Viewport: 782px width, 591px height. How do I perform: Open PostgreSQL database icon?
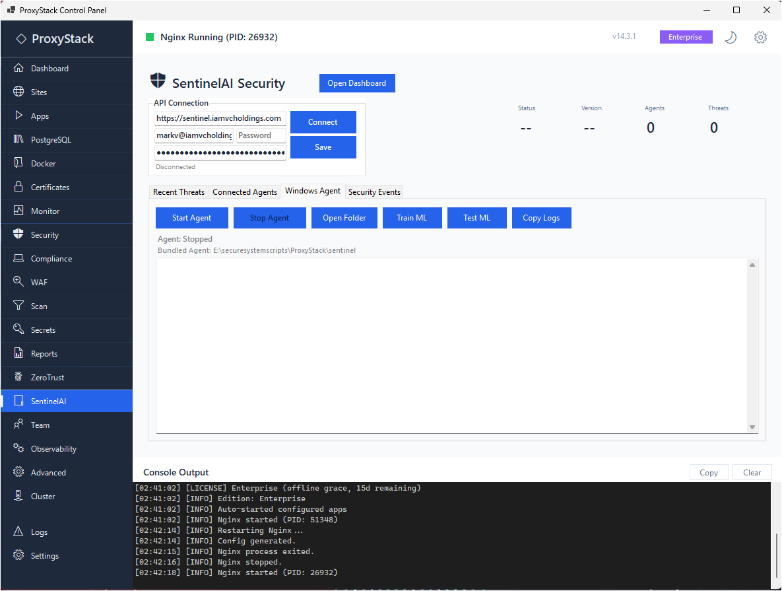point(18,139)
